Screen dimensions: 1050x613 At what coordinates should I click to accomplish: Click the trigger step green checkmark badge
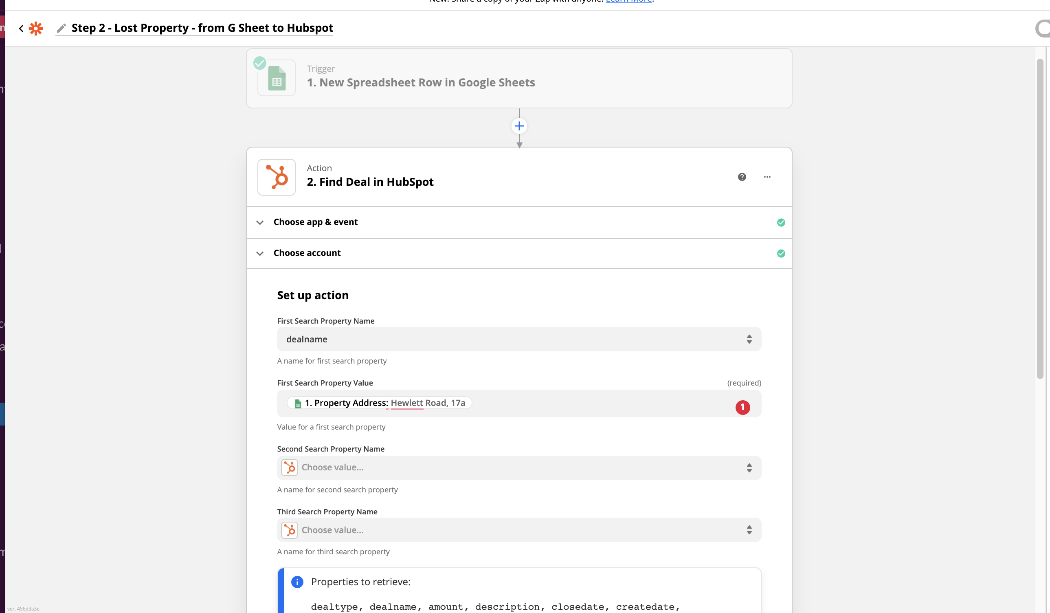point(259,63)
